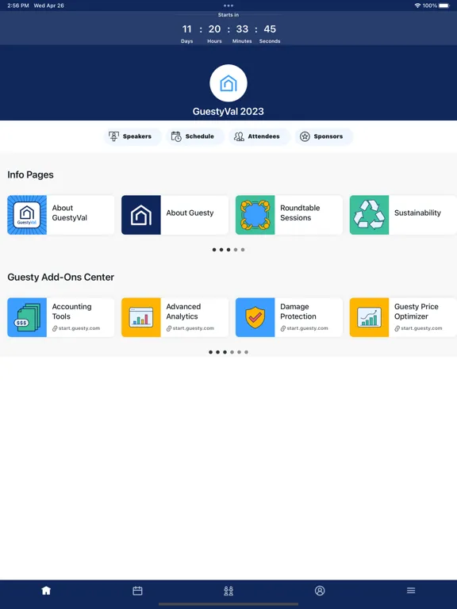This screenshot has height=609, width=457.
Task: Click the countdown Hours value
Action: [x=214, y=29]
